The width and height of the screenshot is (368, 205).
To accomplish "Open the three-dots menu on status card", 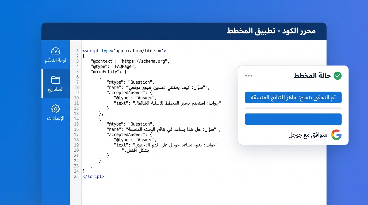I will tap(249, 76).
